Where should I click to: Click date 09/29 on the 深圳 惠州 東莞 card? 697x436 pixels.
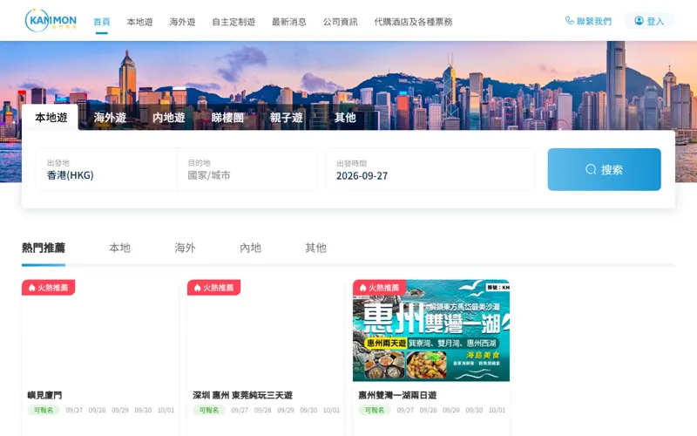pos(286,410)
